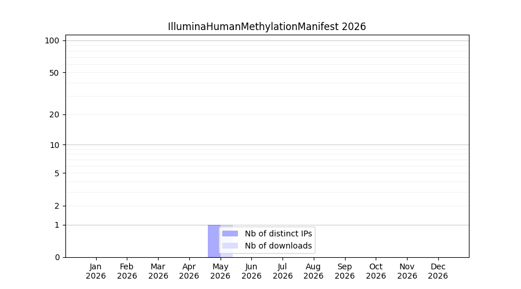Click the Oct 2026 x-axis label
This screenshot has height=289, width=521.
pos(376,271)
